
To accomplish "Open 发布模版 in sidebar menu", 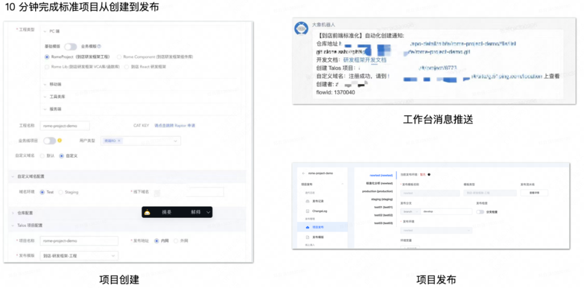I will point(318,237).
